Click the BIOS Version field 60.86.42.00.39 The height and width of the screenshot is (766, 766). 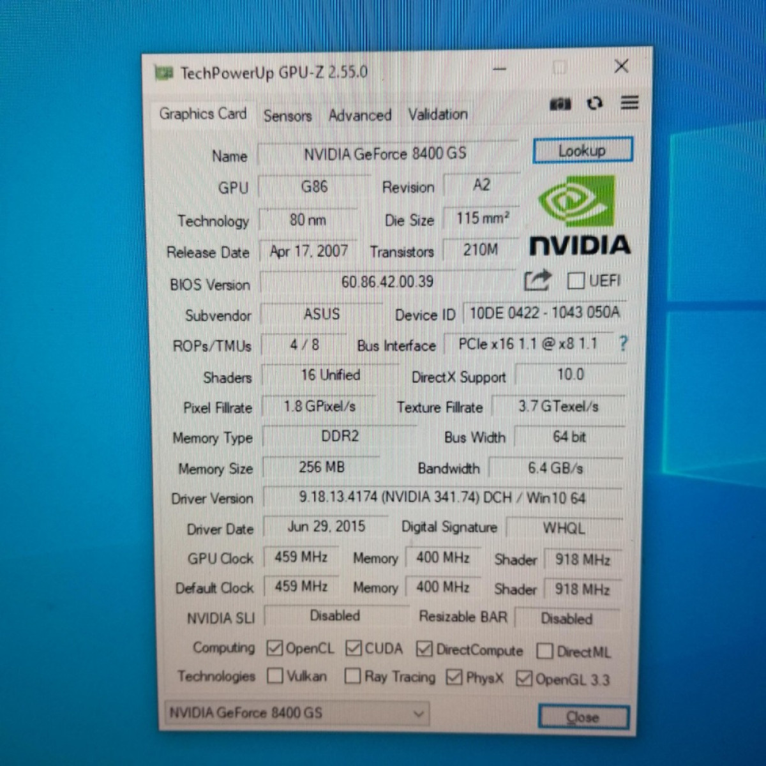pyautogui.click(x=388, y=282)
